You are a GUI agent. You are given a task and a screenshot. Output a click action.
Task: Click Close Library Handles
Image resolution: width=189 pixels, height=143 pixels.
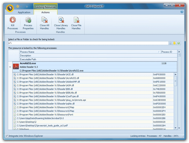tap(61, 23)
